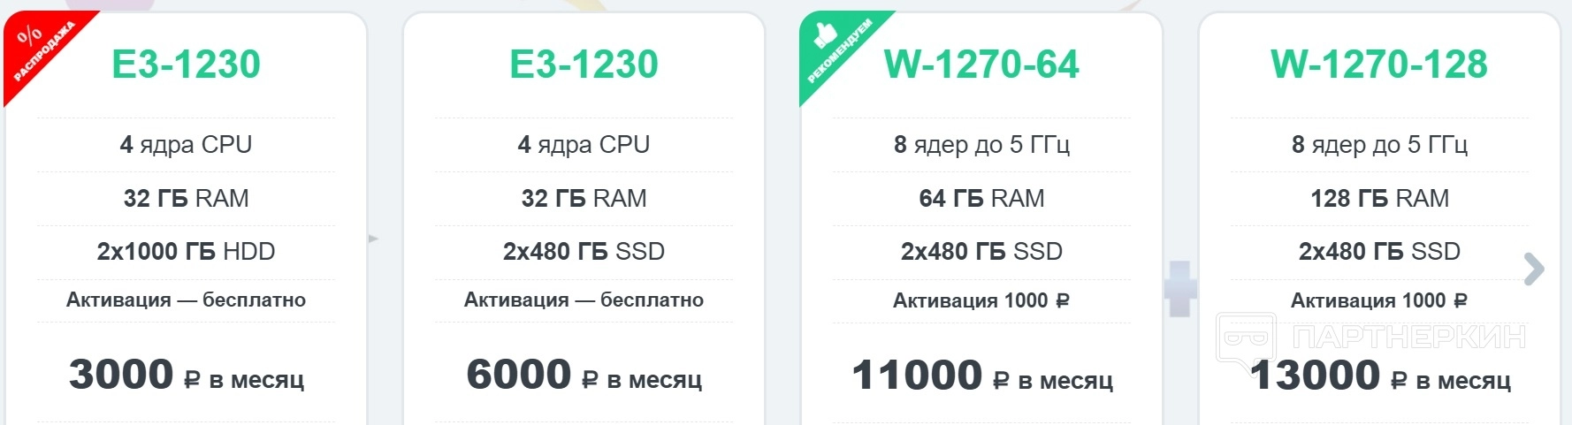Select the E3-1230 heading of the 6000 ₽ plan
Image resolution: width=1572 pixels, height=425 pixels.
point(584,65)
